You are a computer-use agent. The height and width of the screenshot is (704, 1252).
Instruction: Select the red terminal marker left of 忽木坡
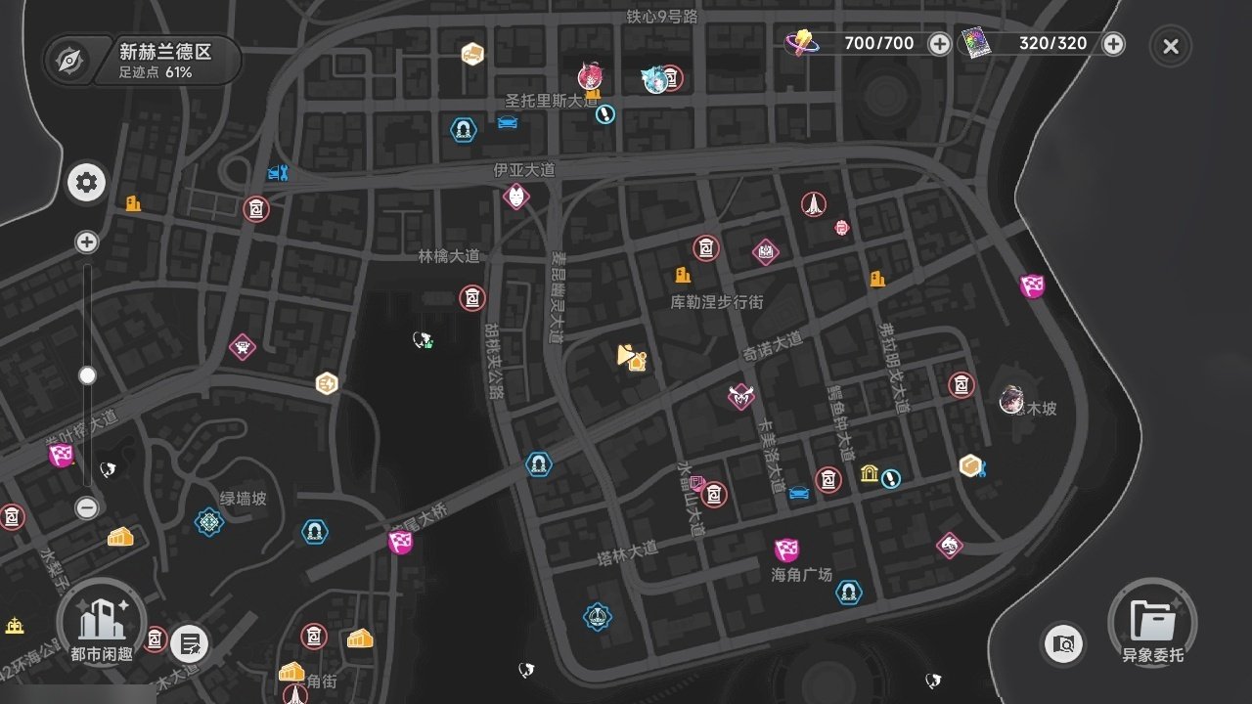[961, 384]
